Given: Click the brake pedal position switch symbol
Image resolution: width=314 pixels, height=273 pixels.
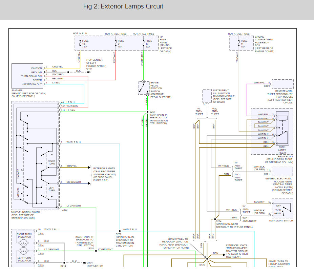Looking at the screenshot, I should tap(144, 88).
